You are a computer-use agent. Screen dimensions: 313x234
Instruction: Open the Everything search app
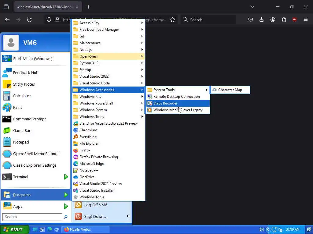point(109,137)
